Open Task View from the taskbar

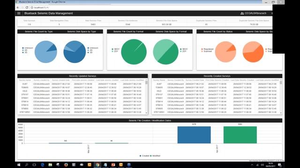34,165
